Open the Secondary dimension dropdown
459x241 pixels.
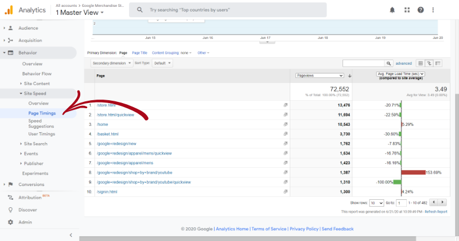111,63
